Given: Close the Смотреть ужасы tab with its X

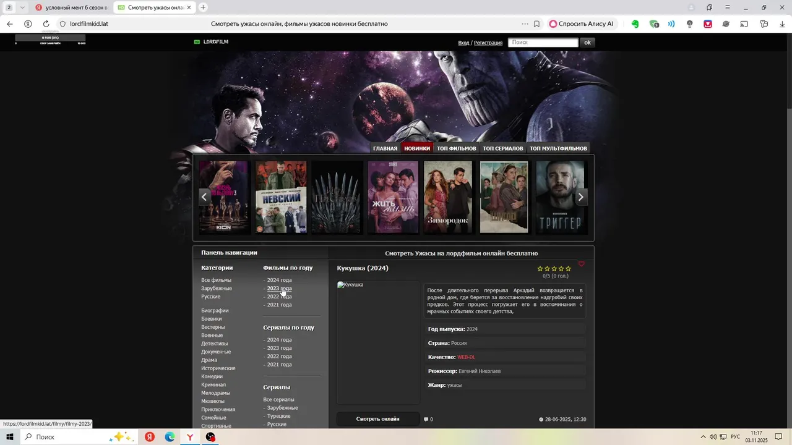Looking at the screenshot, I should coord(189,7).
